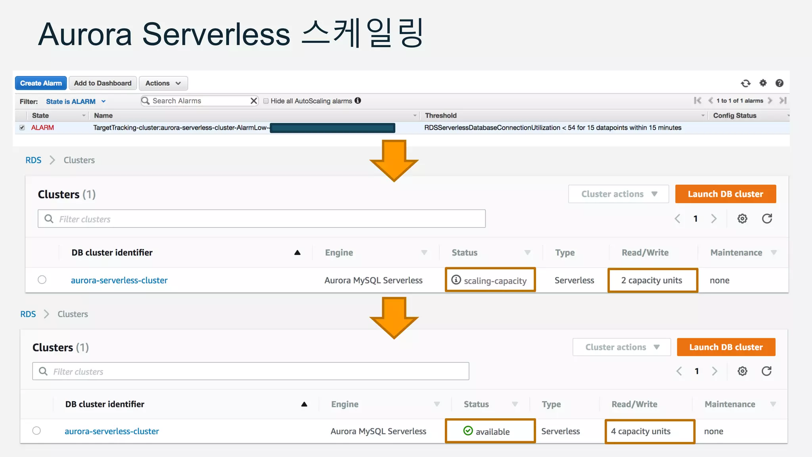The height and width of the screenshot is (457, 812).
Task: Enable Hide all AutoScaling alarms checkbox
Action: pyautogui.click(x=266, y=101)
